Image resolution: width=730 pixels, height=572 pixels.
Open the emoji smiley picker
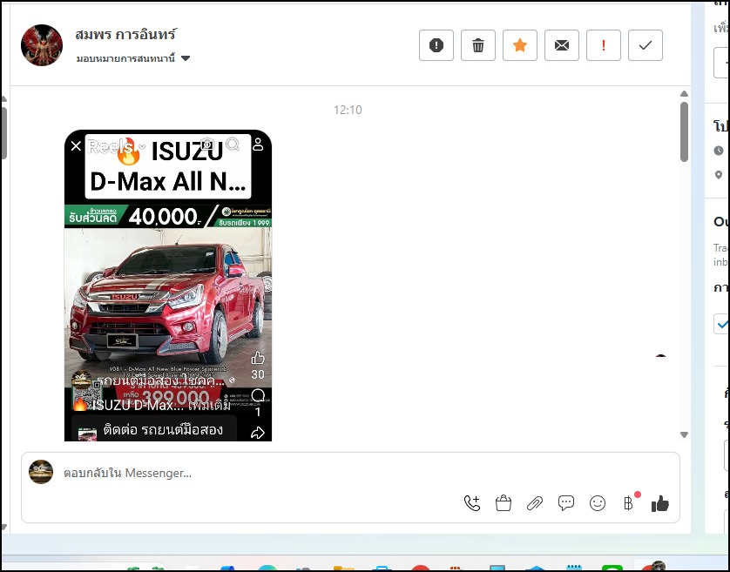pos(598,503)
